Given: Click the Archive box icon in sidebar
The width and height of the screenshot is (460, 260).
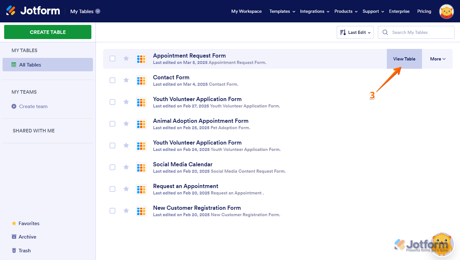Looking at the screenshot, I should [x=14, y=237].
